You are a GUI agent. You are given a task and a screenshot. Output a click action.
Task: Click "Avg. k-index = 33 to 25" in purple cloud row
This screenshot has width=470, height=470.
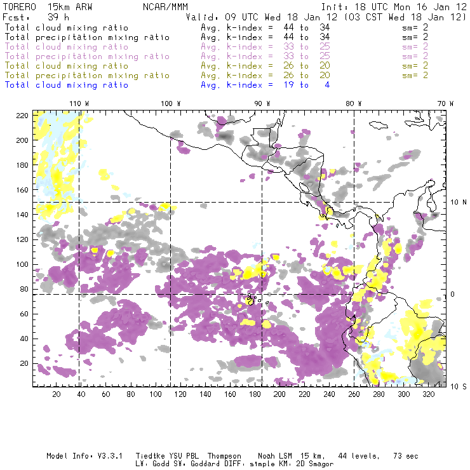tap(265, 47)
